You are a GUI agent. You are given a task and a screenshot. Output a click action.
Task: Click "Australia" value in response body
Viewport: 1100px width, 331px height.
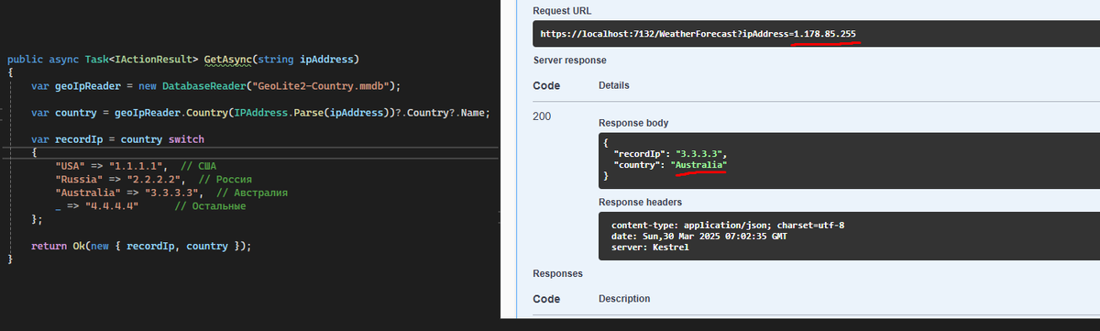tap(698, 164)
